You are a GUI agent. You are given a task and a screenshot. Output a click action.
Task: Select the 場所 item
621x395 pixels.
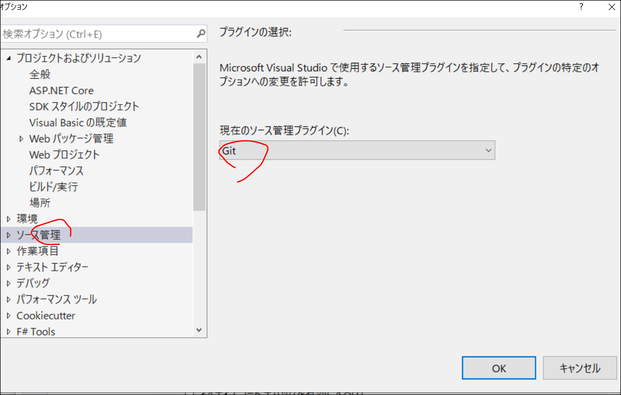pos(40,203)
